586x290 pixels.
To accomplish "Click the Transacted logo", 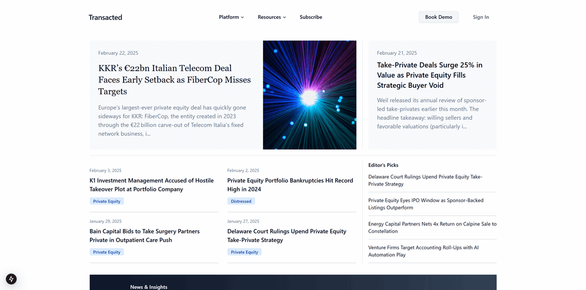I will [105, 17].
